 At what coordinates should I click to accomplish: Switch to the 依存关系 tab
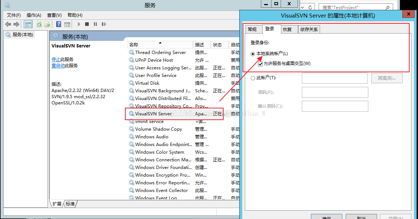309,29
